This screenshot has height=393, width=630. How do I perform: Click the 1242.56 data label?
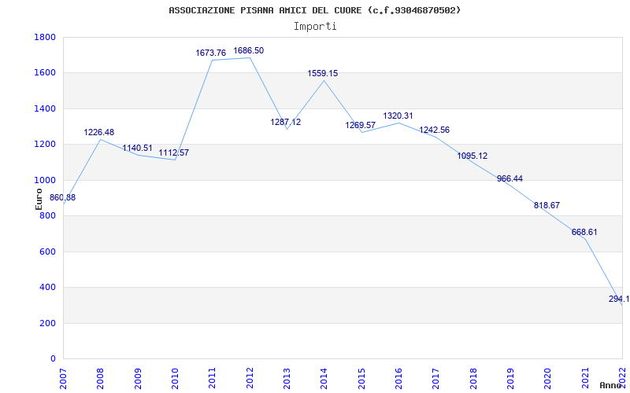[x=435, y=130]
